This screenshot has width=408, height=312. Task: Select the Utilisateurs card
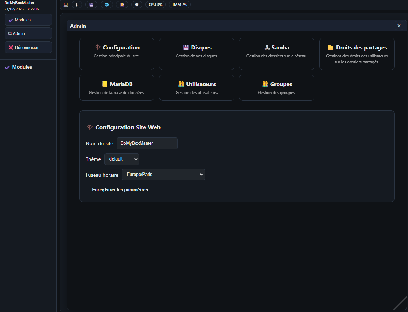coord(197,87)
